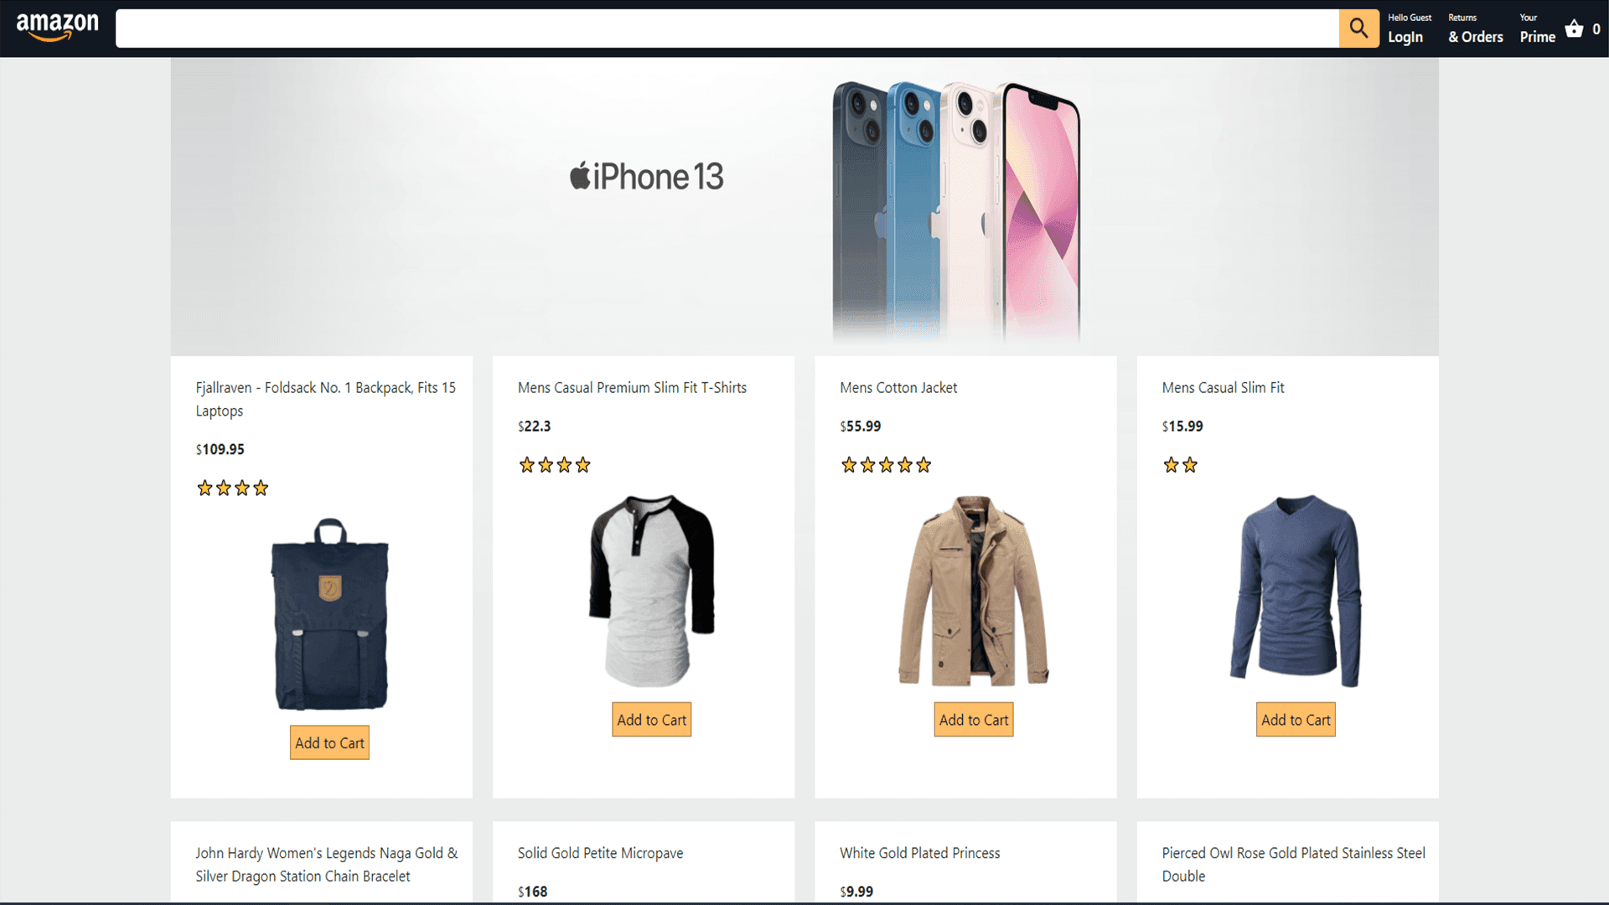Open Returns & Orders
This screenshot has height=905, width=1609.
[1475, 28]
